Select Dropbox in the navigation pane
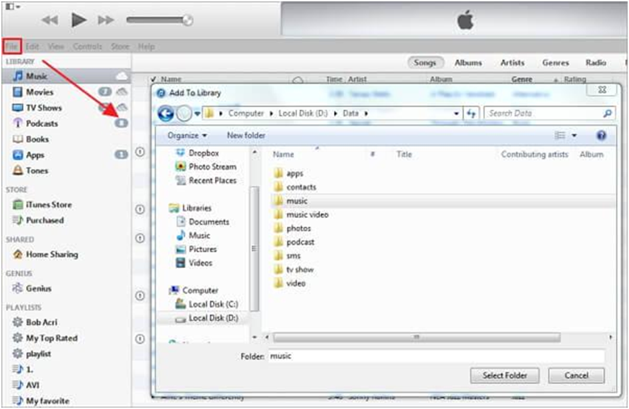Image resolution: width=629 pixels, height=409 pixels. point(198,153)
